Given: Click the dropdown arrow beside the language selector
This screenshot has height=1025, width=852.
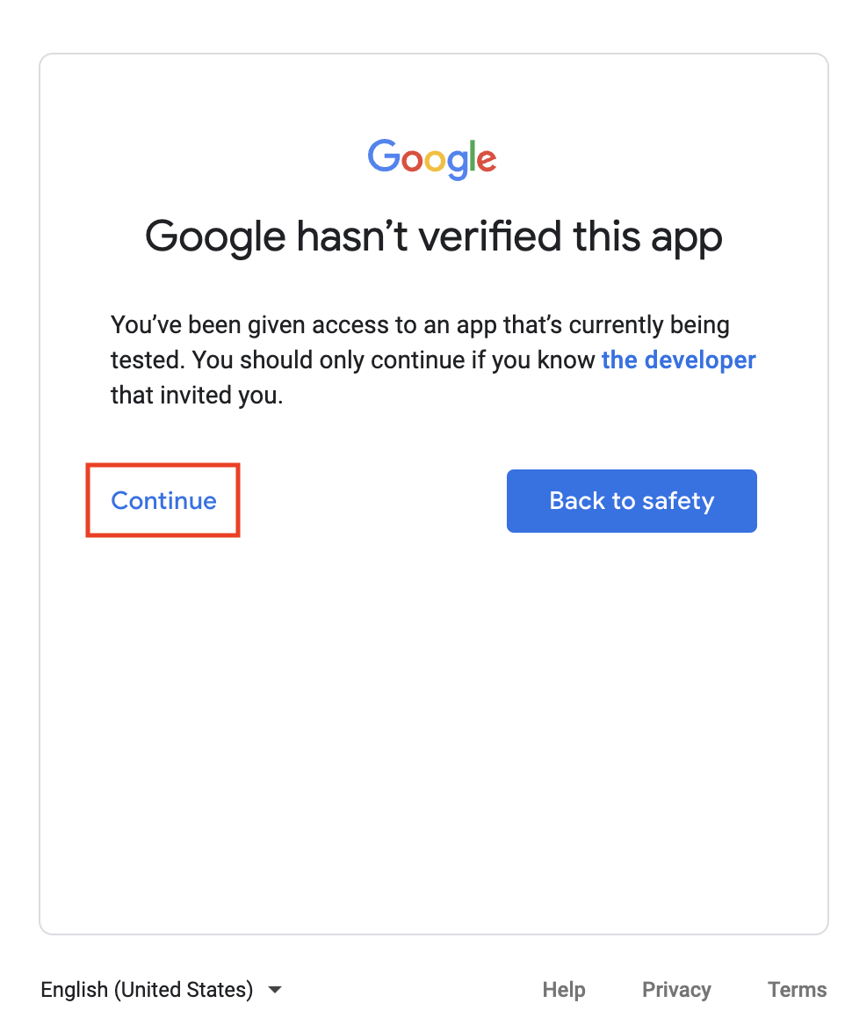Looking at the screenshot, I should coord(274,990).
